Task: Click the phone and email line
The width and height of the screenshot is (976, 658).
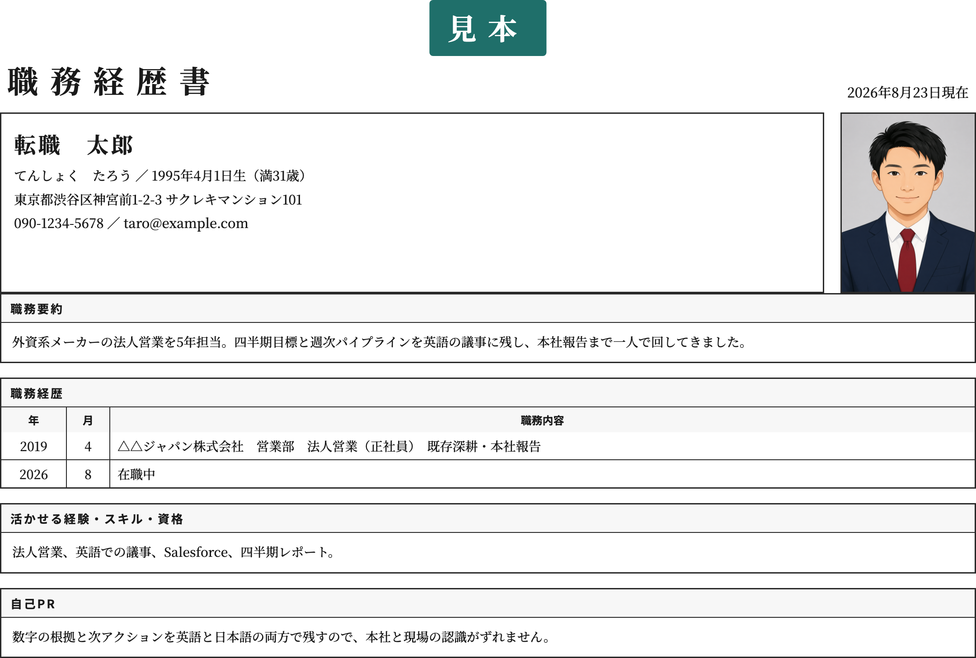Action: (131, 224)
